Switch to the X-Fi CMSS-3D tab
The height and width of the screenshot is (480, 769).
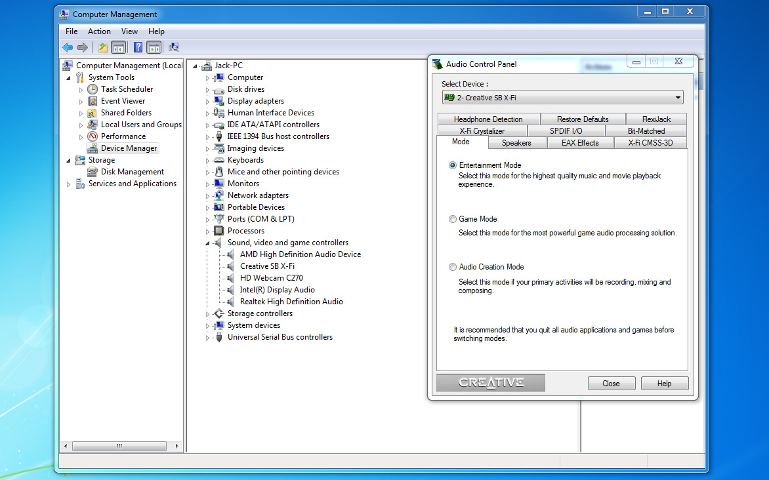(650, 143)
